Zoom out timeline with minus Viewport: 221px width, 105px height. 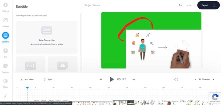[x=195, y=79]
